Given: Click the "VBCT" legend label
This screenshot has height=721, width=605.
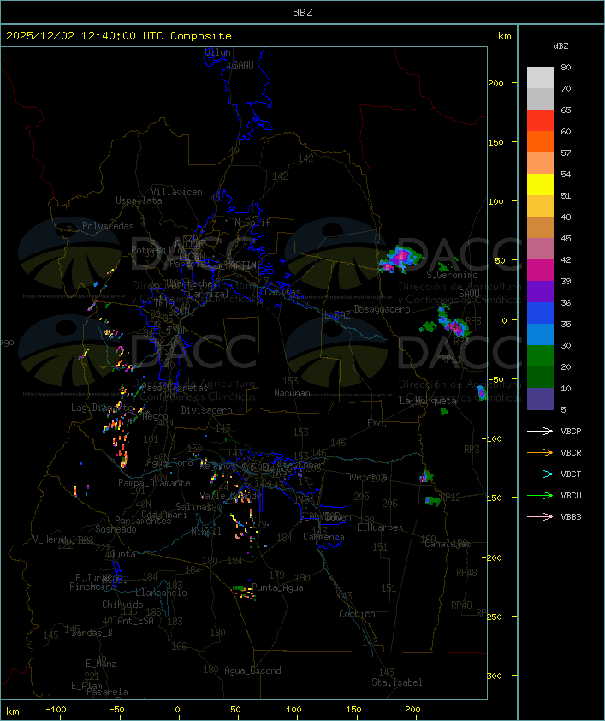Looking at the screenshot, I should (571, 474).
